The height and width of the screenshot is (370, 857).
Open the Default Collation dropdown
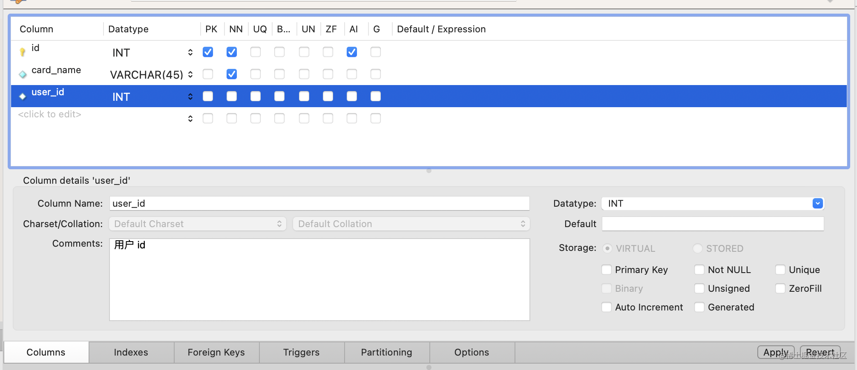(x=411, y=224)
